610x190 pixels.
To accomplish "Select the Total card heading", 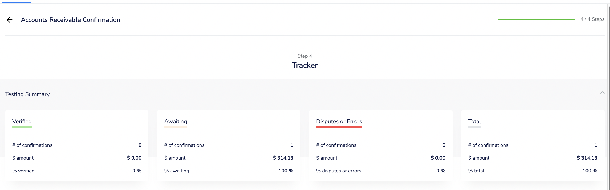I will pyautogui.click(x=474, y=121).
